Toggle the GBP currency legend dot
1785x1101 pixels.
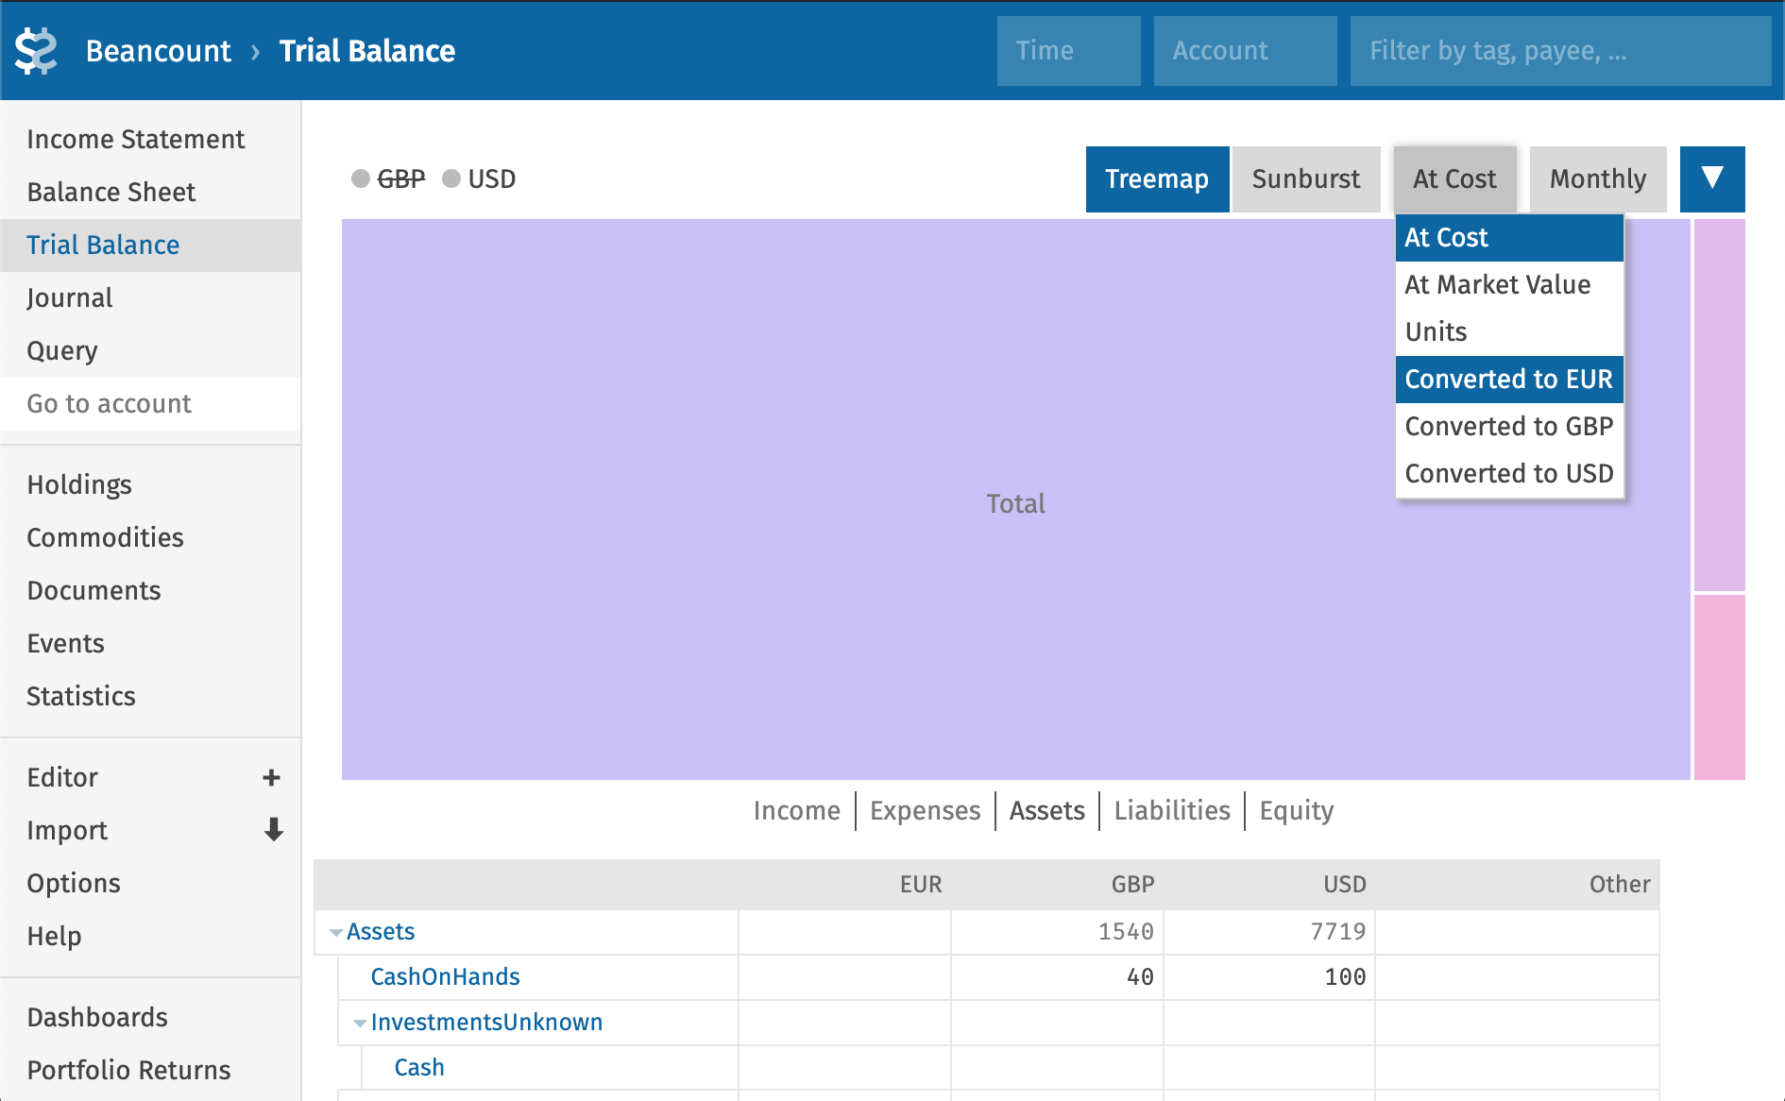click(x=360, y=178)
